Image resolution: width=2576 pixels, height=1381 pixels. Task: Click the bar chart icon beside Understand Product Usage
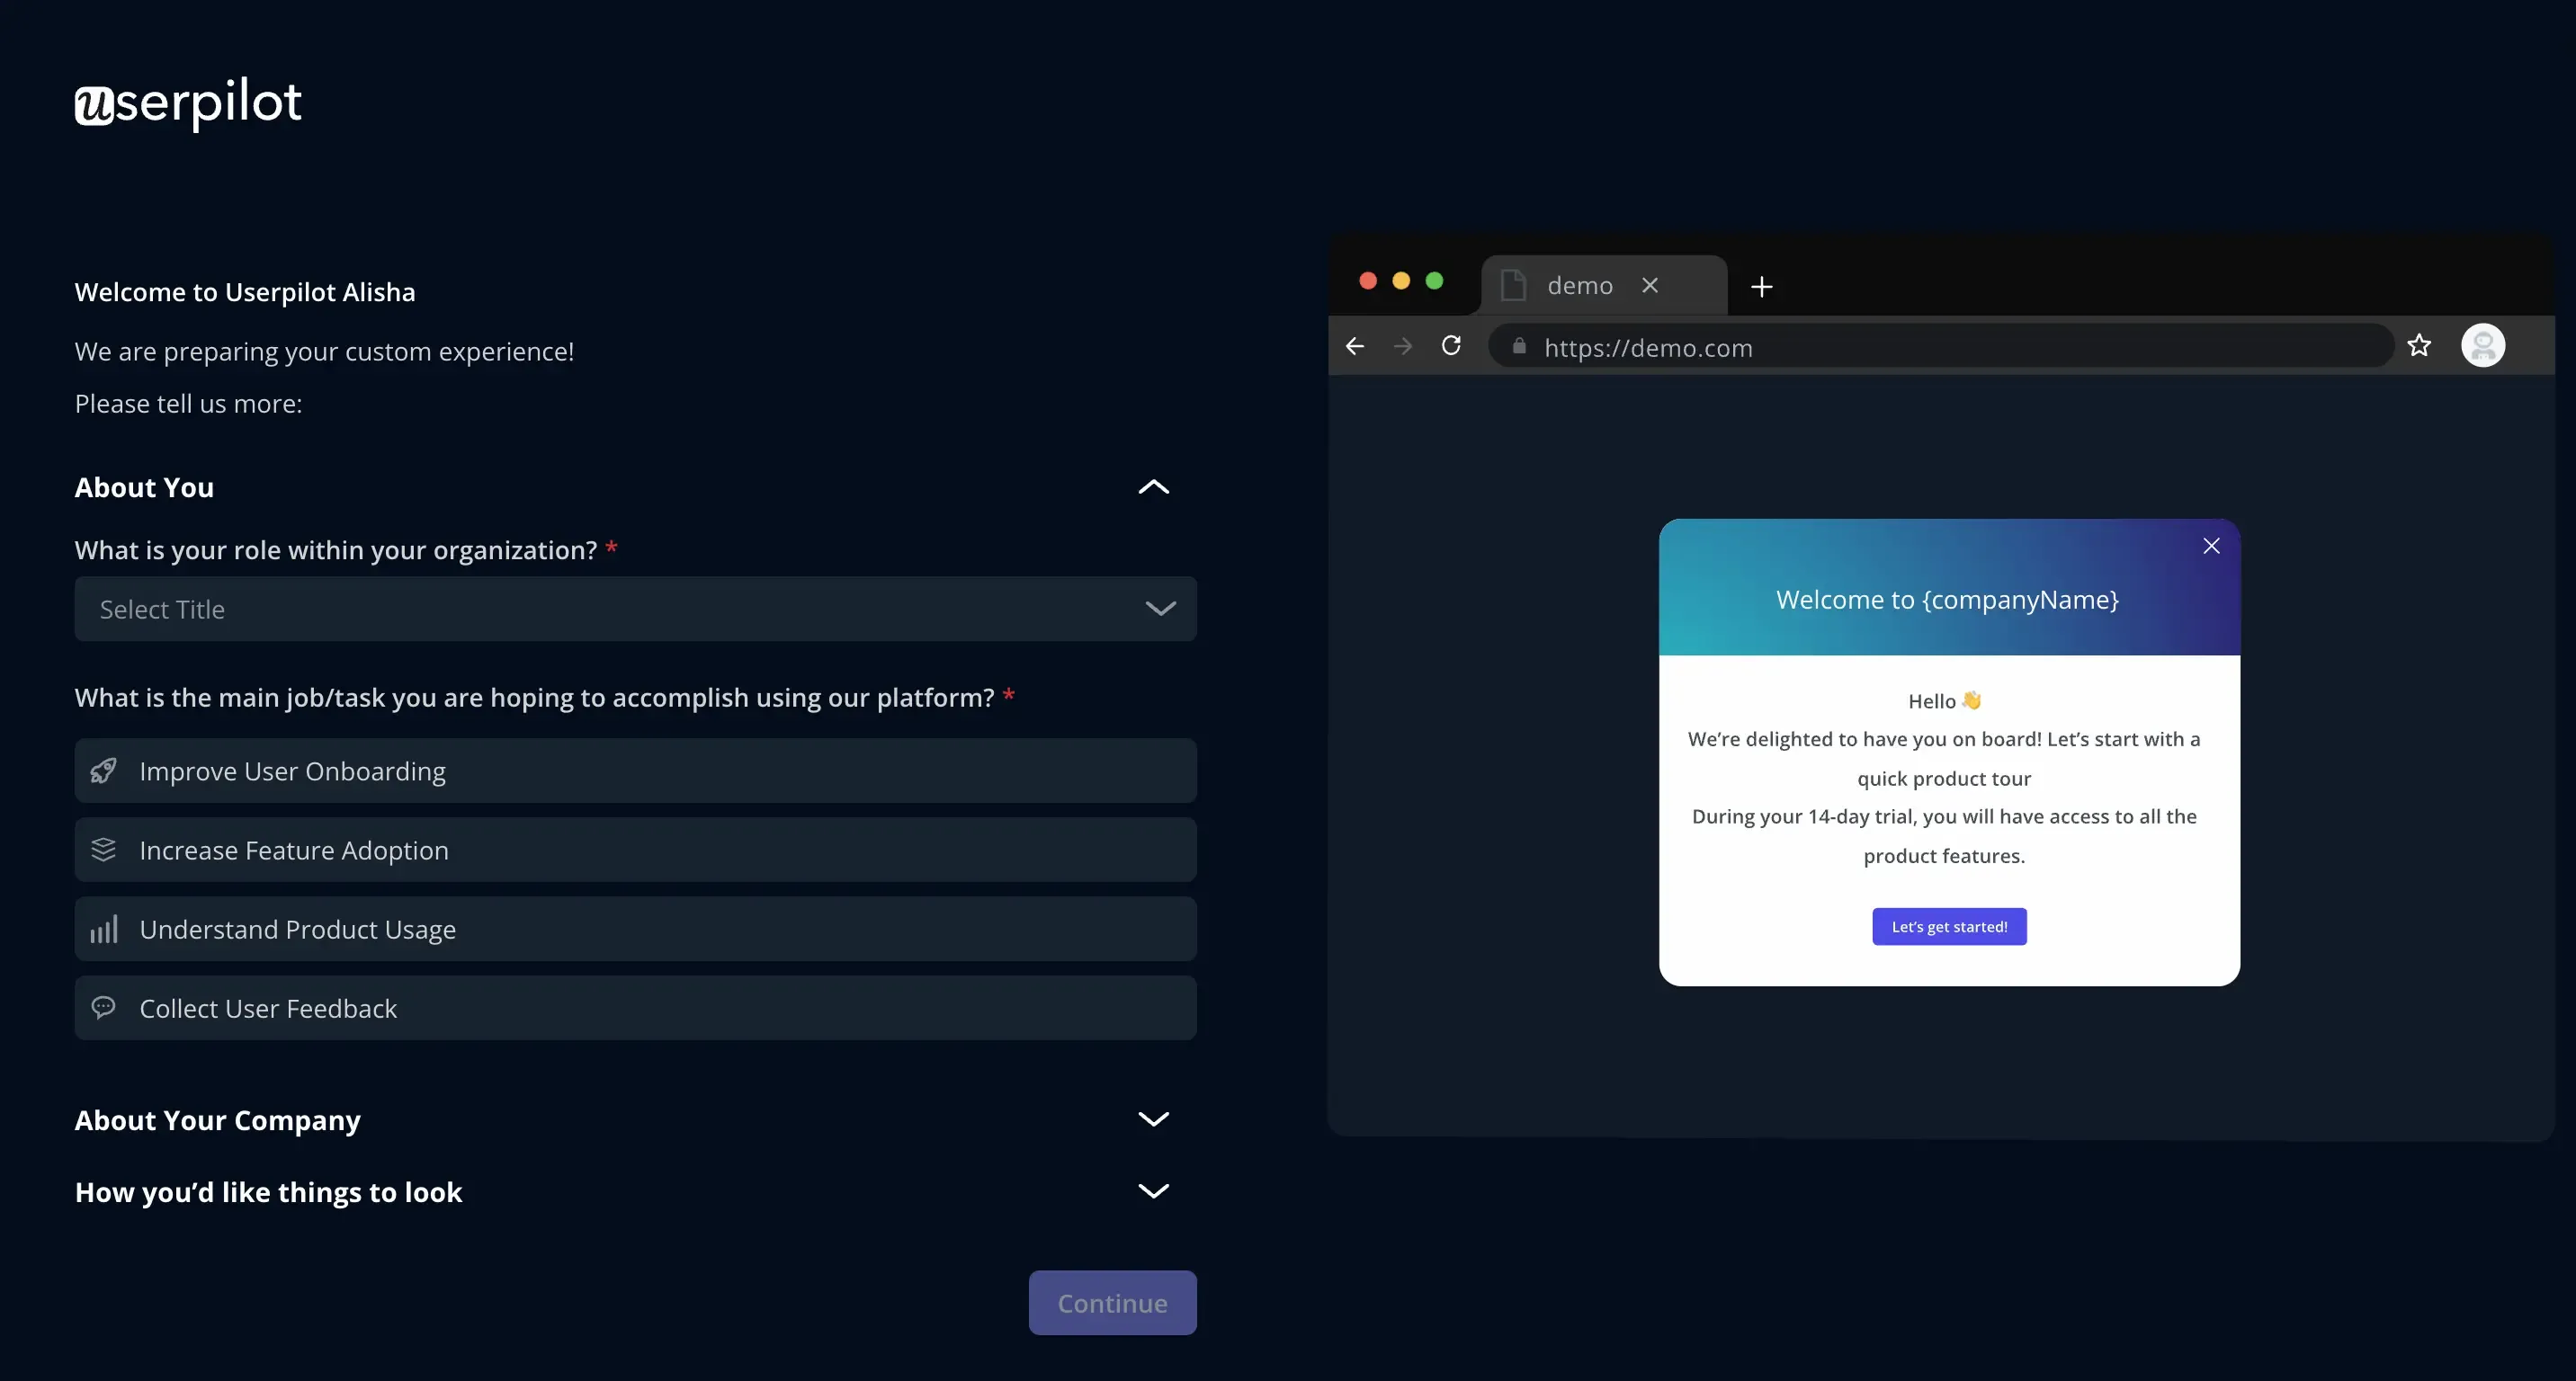click(x=104, y=929)
